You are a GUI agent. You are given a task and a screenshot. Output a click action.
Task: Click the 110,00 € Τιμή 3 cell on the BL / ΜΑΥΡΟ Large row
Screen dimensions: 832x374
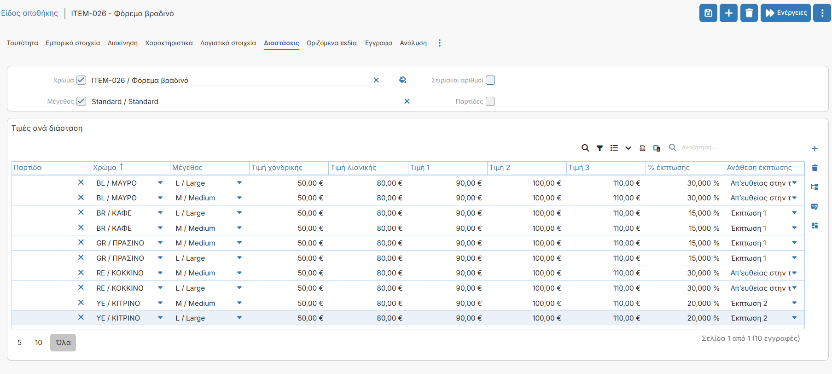pyautogui.click(x=606, y=183)
